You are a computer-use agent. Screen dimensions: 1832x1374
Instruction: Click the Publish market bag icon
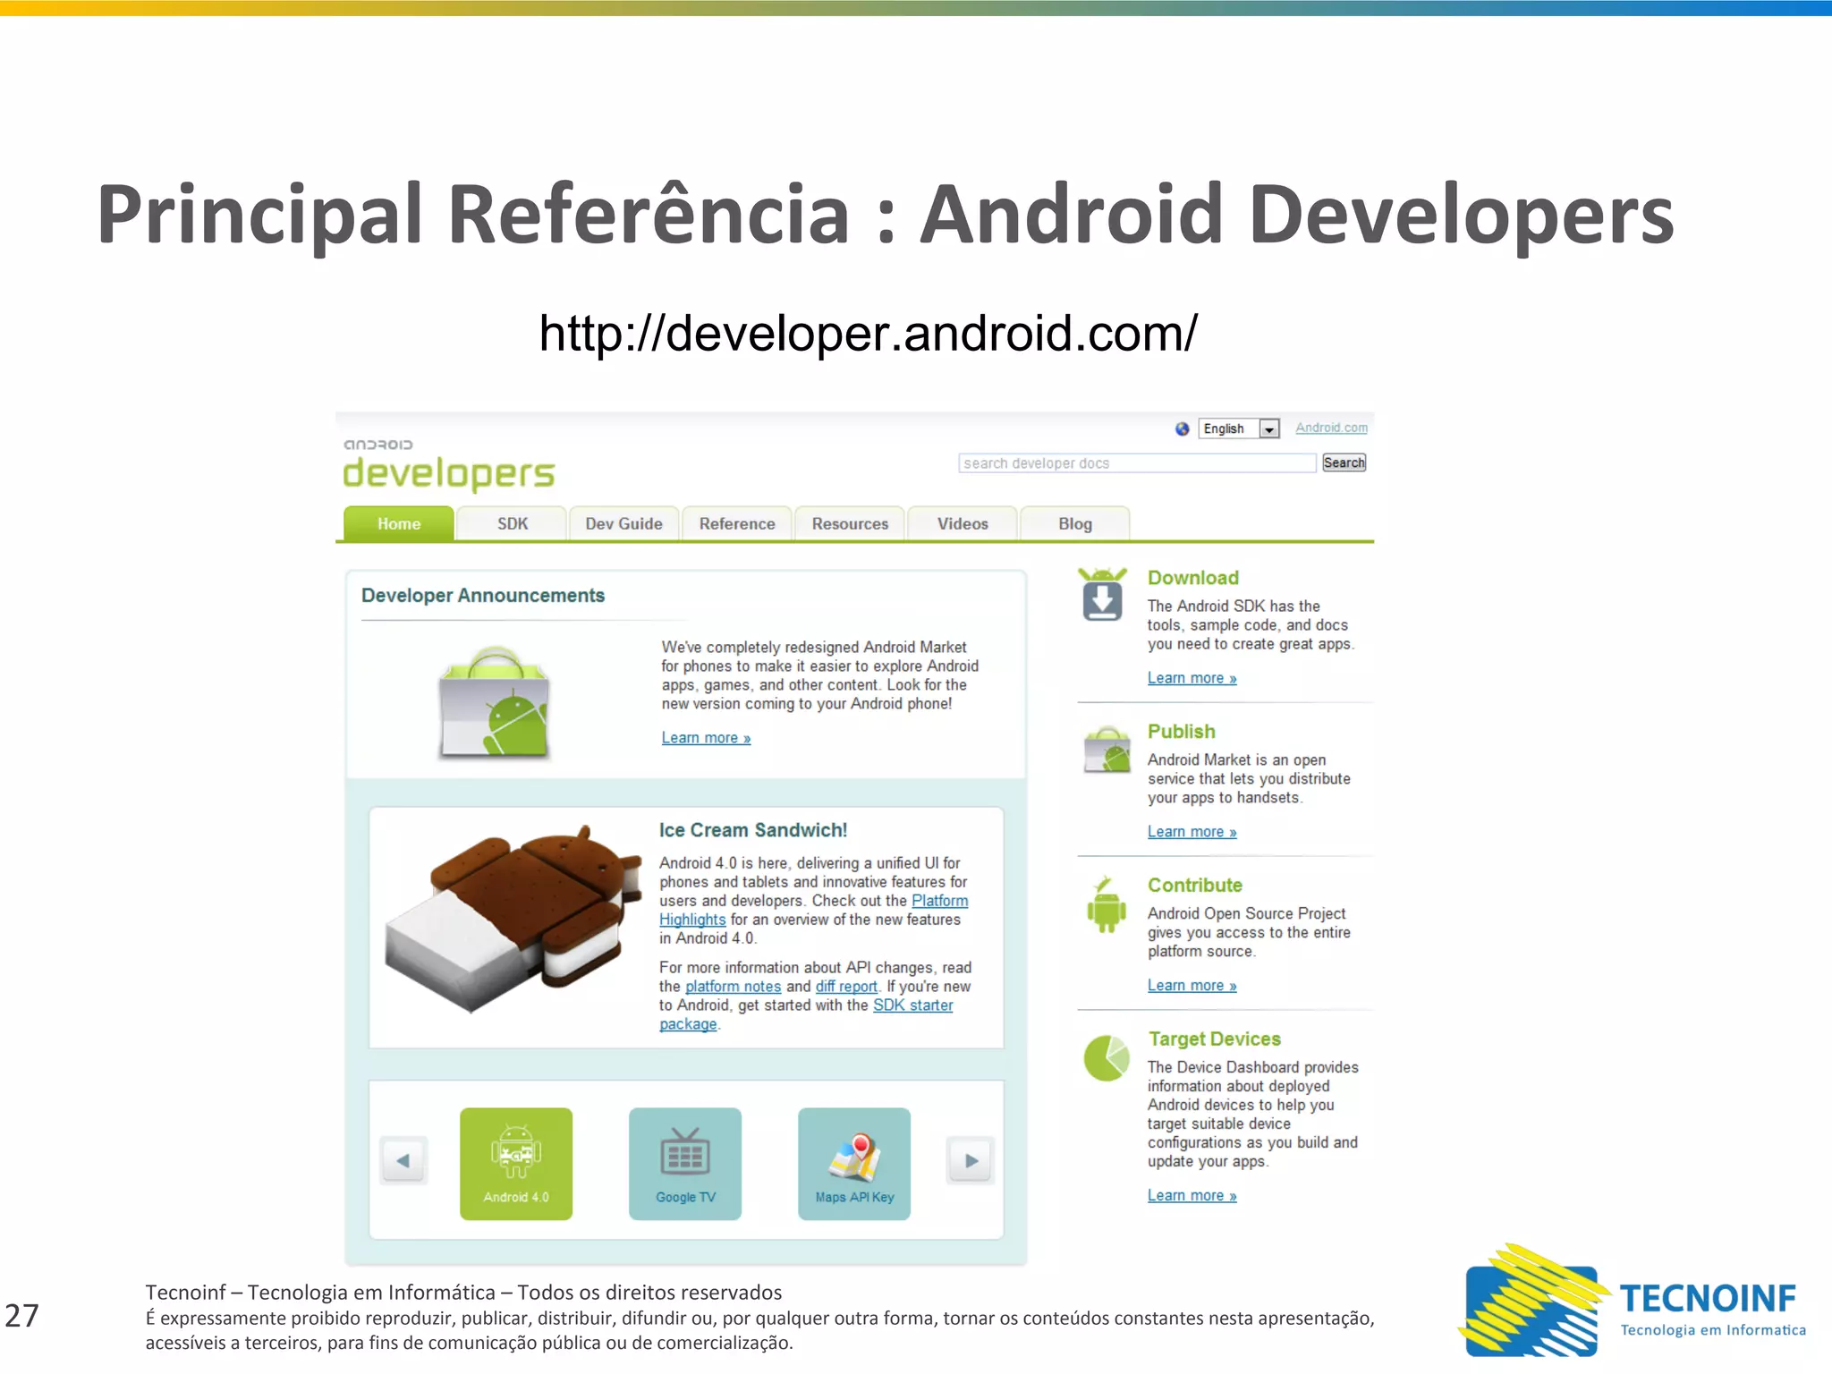tap(1107, 750)
